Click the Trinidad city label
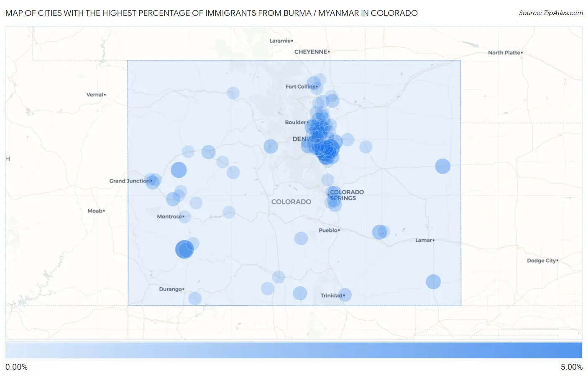This screenshot has width=588, height=376. click(332, 295)
